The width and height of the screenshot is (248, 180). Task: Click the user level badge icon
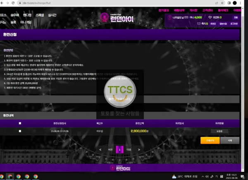pos(170,17)
